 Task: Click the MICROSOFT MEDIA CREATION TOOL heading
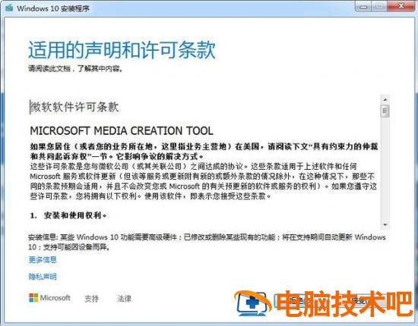122,130
